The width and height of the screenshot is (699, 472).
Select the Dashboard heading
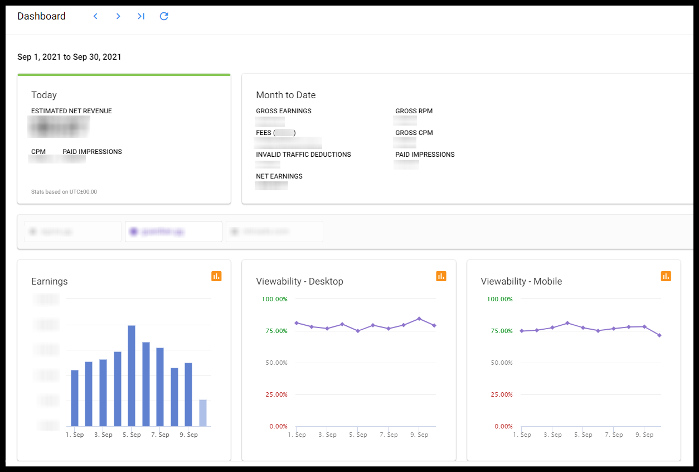pyautogui.click(x=41, y=16)
